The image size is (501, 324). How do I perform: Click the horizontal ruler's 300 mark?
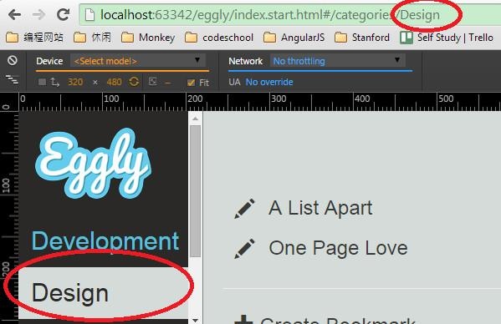[x=278, y=99]
